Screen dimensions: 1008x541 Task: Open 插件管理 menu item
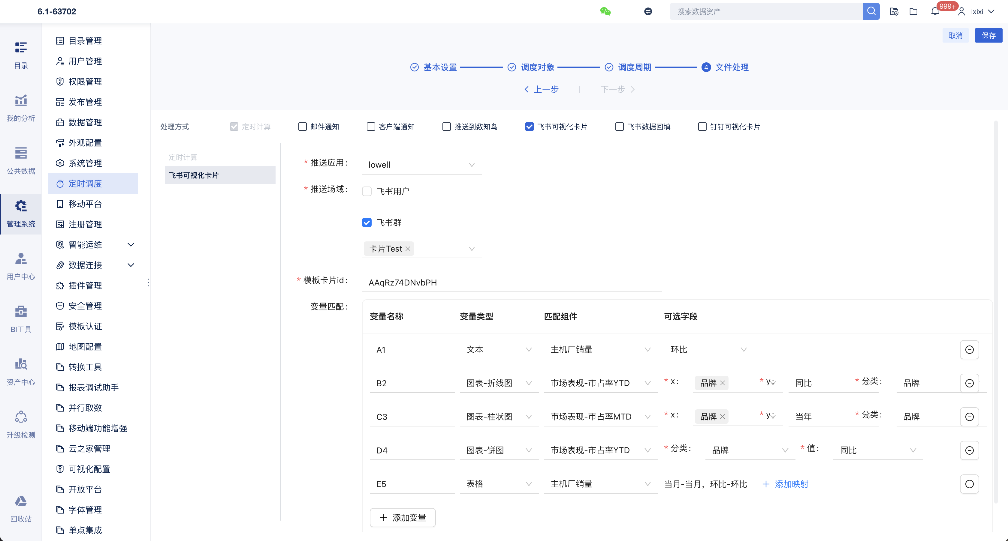pos(85,285)
